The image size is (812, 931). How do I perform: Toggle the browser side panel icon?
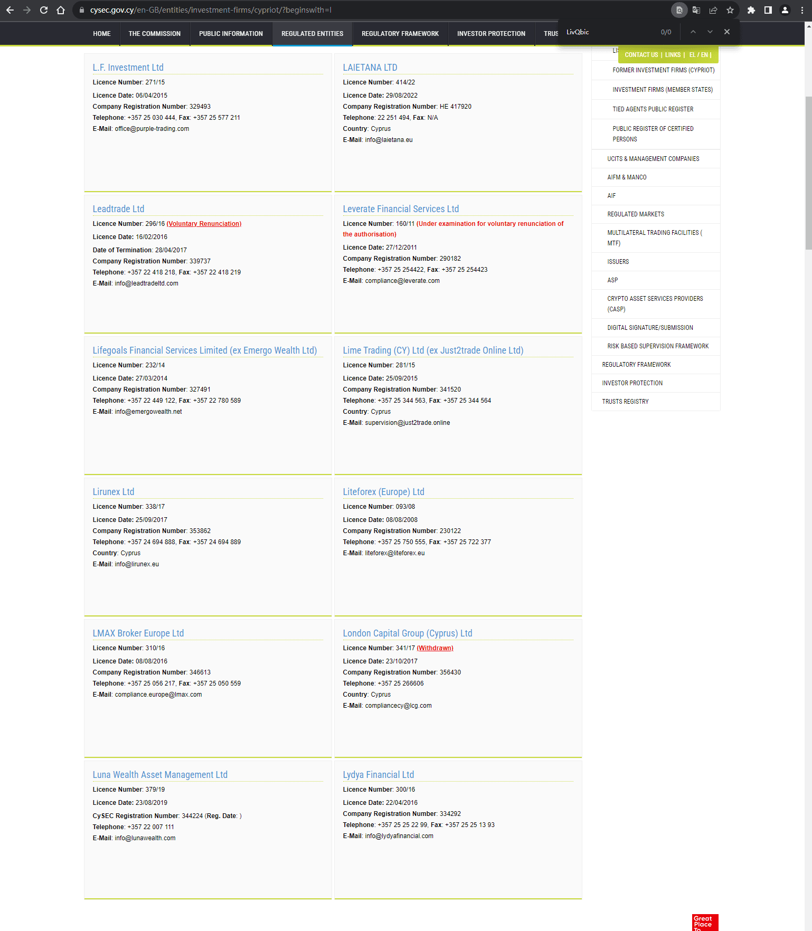pos(768,10)
